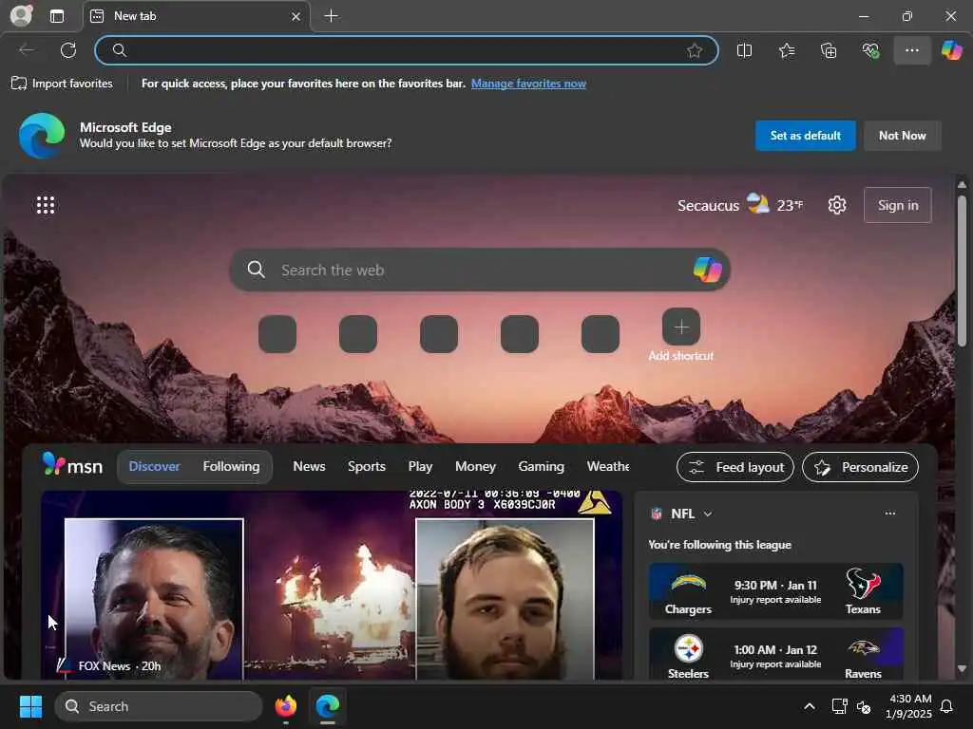973x729 pixels.
Task: Open clock showing 4:30 AM
Action: point(908,706)
